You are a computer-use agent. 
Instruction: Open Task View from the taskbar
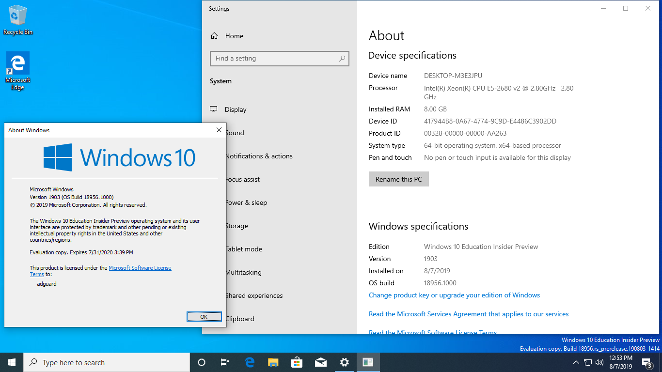[225, 362]
